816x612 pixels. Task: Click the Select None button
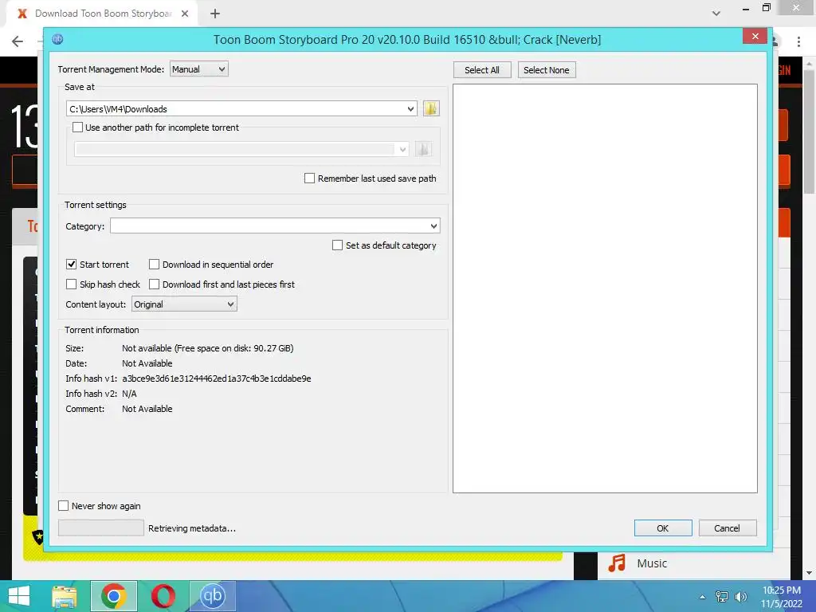547,70
